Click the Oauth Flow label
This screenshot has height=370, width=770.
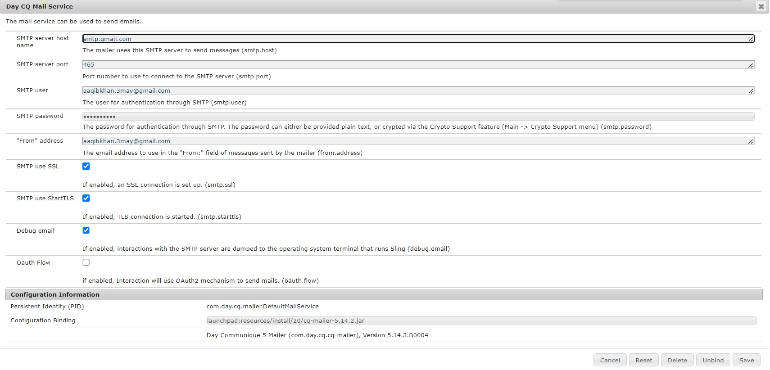[34, 263]
